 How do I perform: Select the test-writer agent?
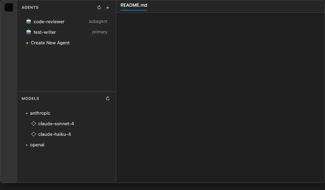(66, 32)
